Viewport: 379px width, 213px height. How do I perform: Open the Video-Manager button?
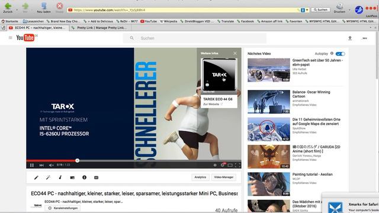(x=224, y=177)
